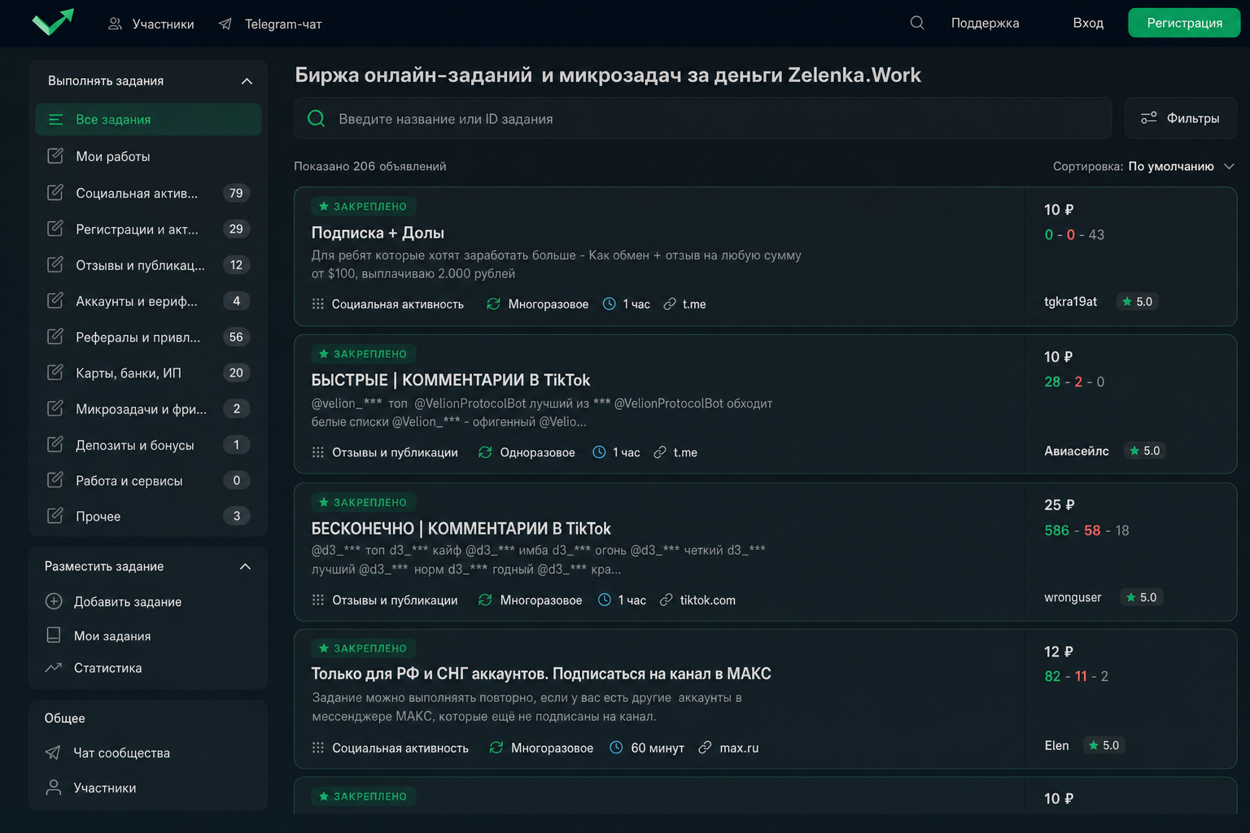1250x833 pixels.
Task: Click the trend chart icon beside Статистика
Action: click(54, 668)
